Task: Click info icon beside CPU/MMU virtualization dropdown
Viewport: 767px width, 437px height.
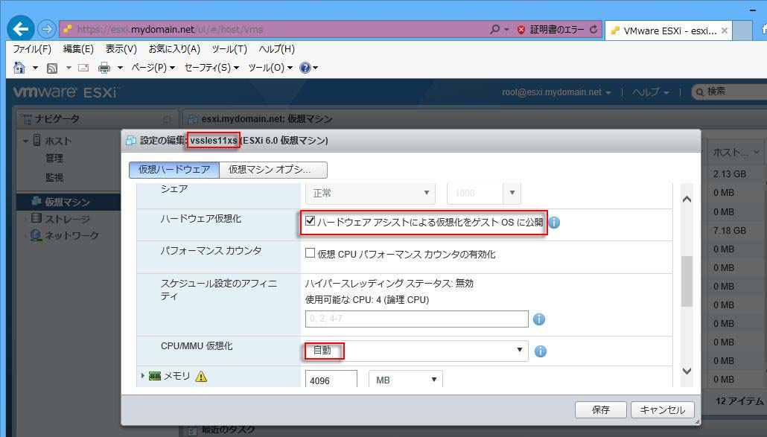Action: tap(541, 351)
